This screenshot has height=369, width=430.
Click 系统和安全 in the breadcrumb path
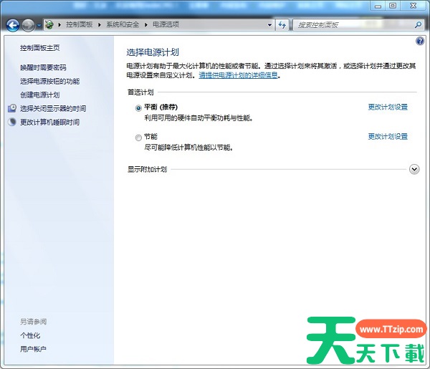pos(123,25)
